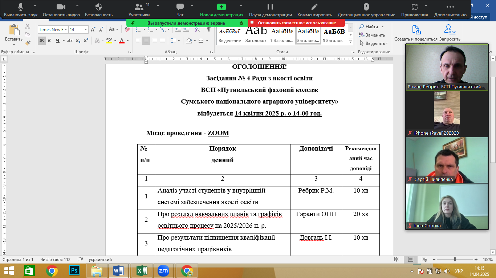Click the superscript x² icon

click(x=86, y=40)
